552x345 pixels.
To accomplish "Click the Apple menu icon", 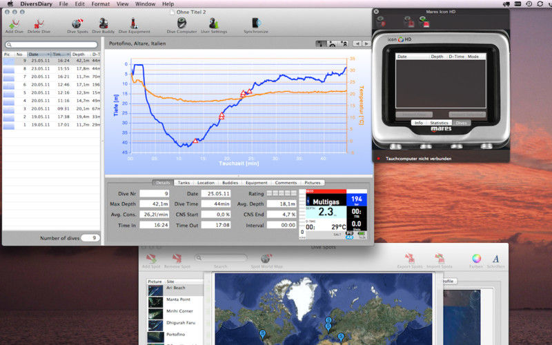I will coord(10,4).
